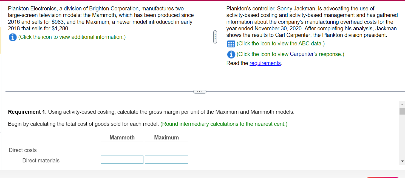Select the Mammoth column header
Viewport: 405px width, 178px height.
click(122, 137)
